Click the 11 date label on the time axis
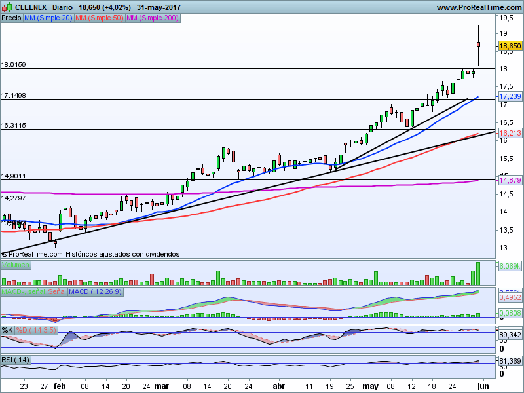 click(309, 386)
